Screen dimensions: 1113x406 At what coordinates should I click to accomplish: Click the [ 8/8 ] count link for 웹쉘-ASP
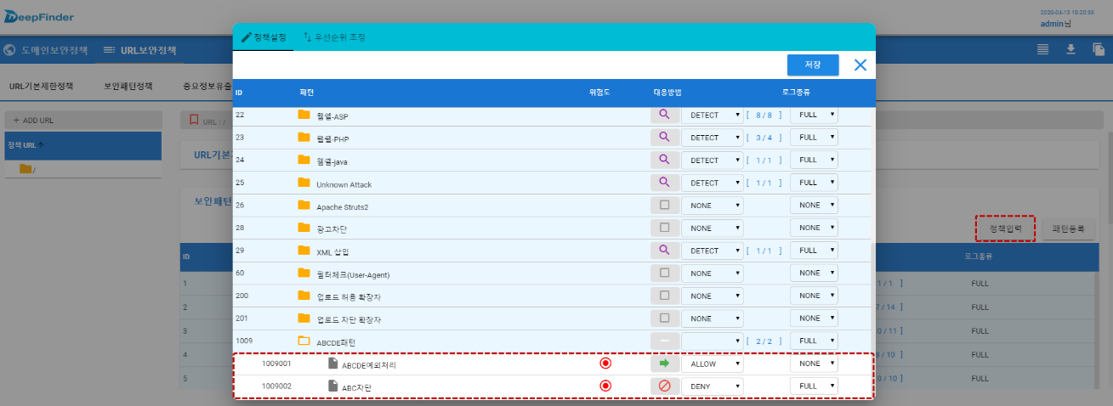coord(764,115)
